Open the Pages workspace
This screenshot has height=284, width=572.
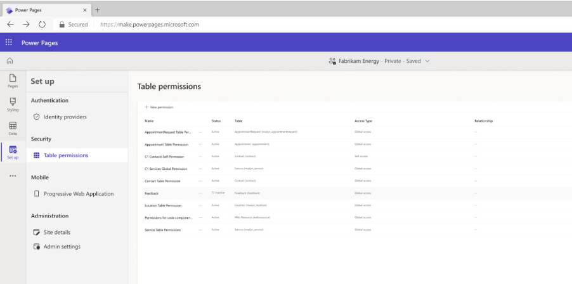[x=12, y=81]
